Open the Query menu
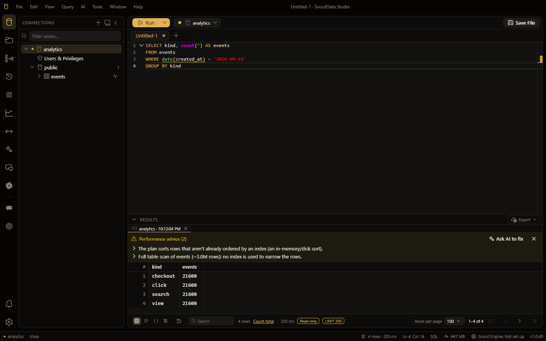 [67, 7]
